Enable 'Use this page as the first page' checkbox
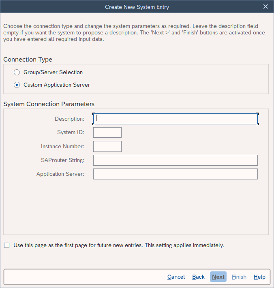This screenshot has height=288, width=274. tap(7, 245)
